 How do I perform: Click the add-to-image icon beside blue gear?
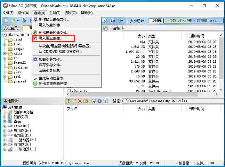tap(94, 101)
